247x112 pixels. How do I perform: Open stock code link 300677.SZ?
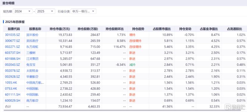point(12,41)
